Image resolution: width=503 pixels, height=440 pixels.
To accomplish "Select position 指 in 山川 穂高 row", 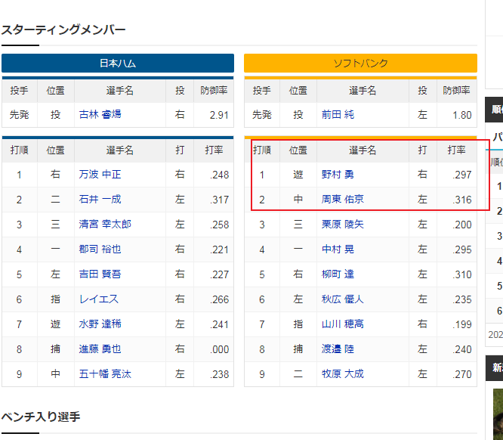I will 298,324.
